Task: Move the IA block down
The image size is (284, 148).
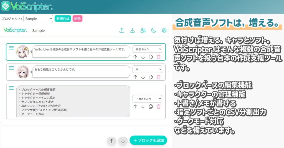Action: [x=143, y=77]
